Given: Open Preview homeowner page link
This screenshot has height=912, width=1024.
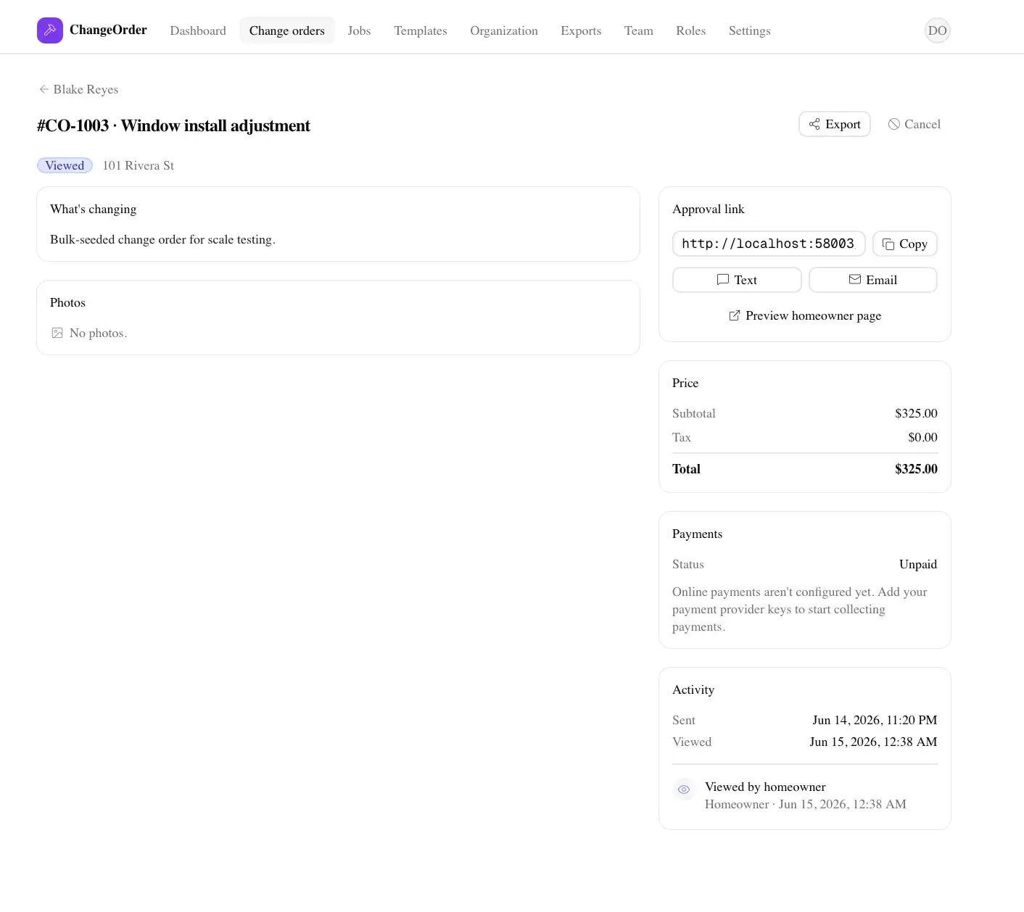Looking at the screenshot, I should point(805,315).
